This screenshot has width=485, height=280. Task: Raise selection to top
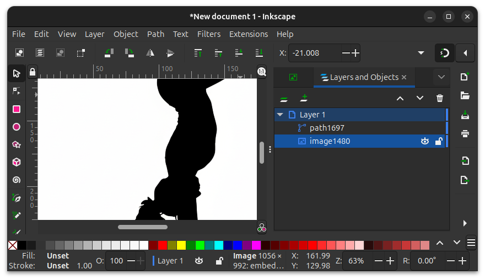coord(197,53)
